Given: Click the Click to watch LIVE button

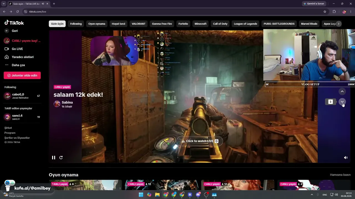Looking at the screenshot, I should coord(200,141).
